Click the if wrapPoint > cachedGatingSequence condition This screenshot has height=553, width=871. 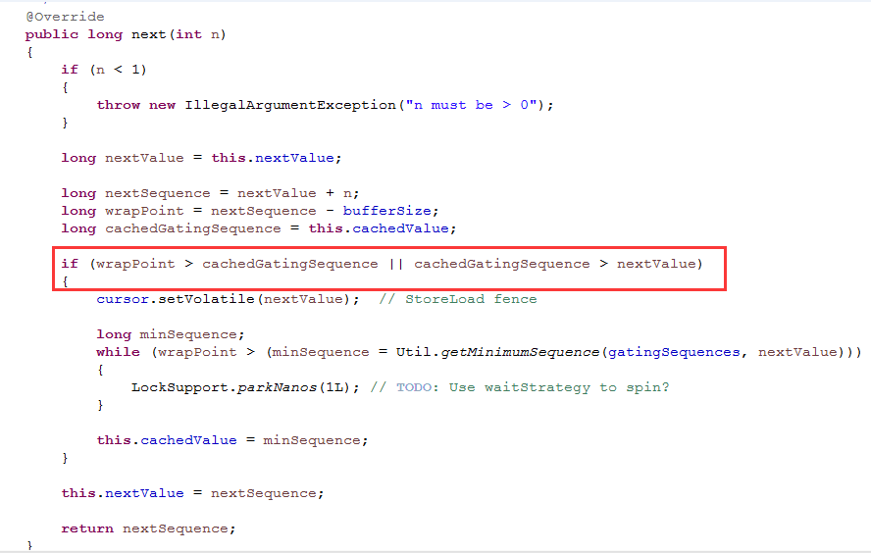point(383,264)
